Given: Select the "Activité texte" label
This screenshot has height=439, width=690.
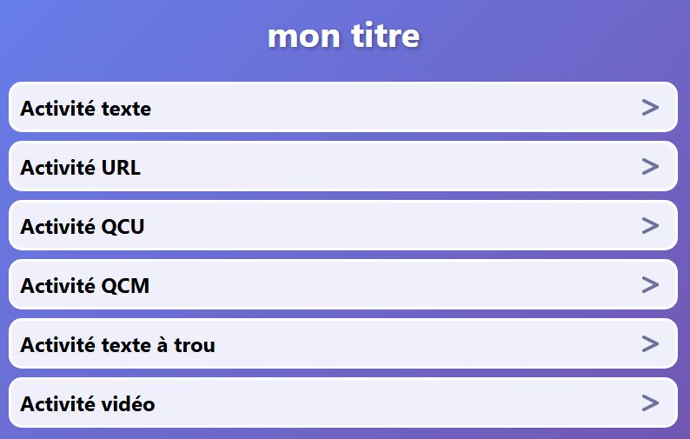Looking at the screenshot, I should coord(85,109).
